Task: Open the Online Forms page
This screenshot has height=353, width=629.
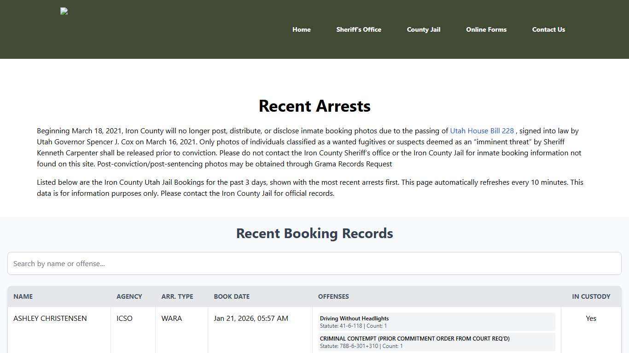Action: [x=486, y=29]
